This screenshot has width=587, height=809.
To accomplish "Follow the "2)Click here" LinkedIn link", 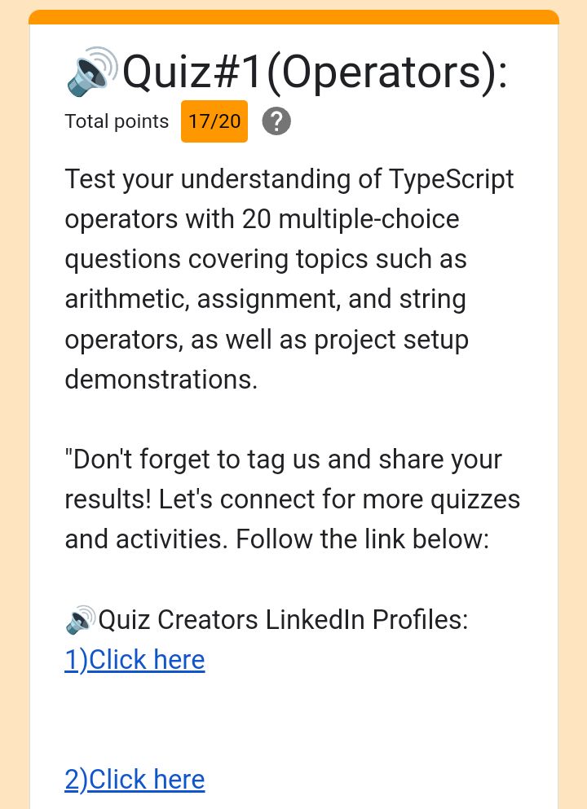I will coord(135,780).
